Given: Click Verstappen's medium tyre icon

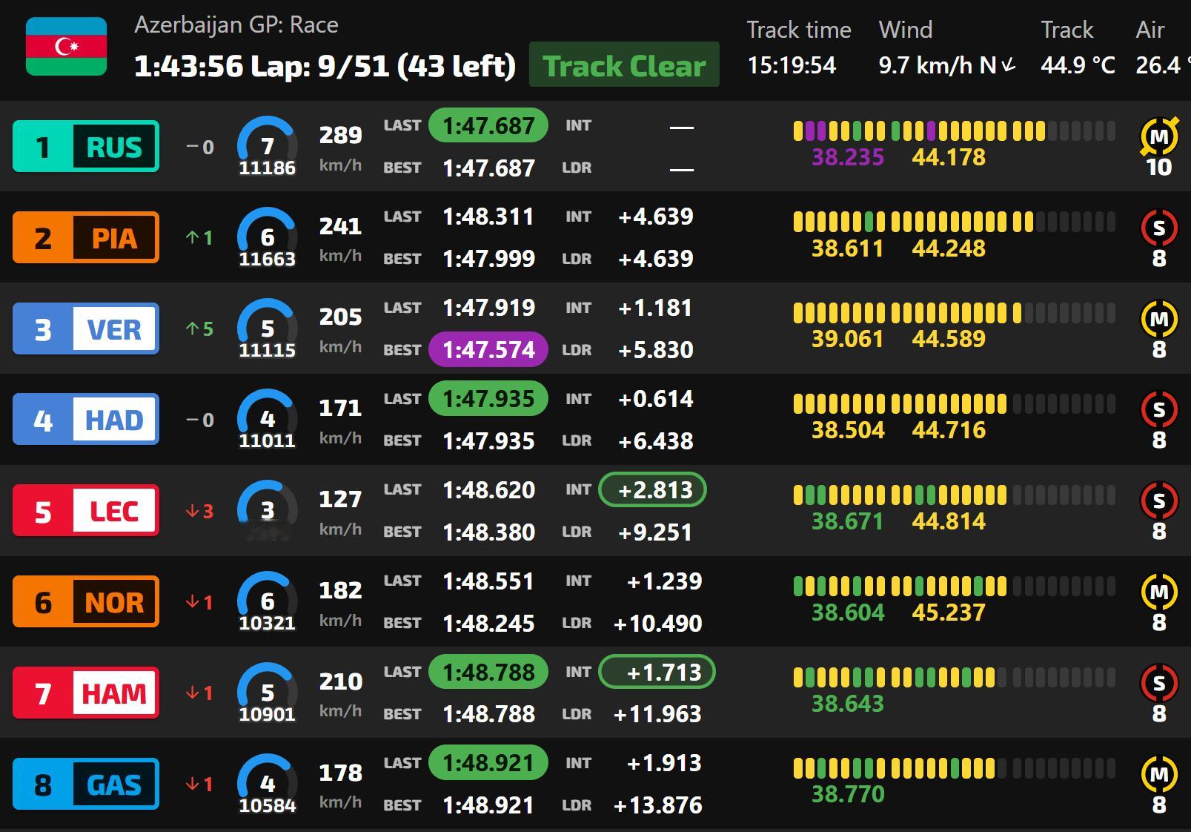Looking at the screenshot, I should coord(1159,320).
